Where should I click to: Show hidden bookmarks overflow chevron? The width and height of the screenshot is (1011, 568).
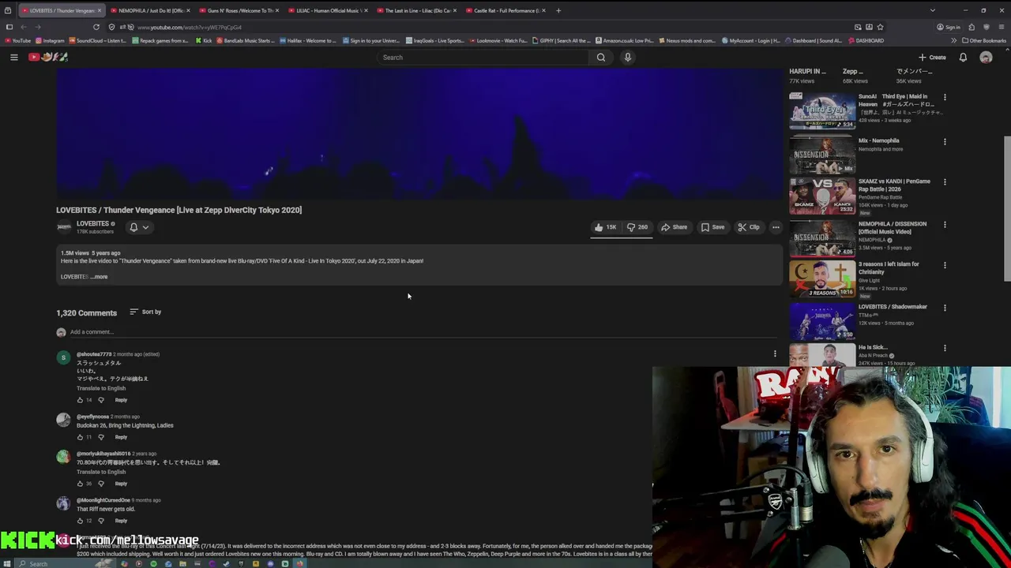click(953, 40)
